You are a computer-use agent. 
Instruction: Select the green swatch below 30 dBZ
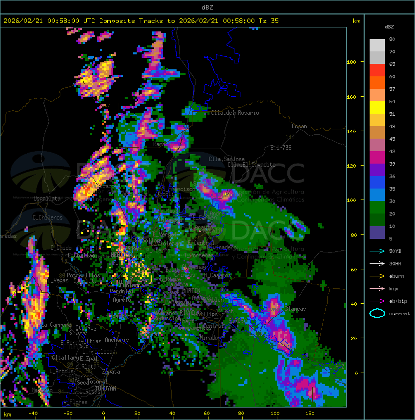point(377,208)
